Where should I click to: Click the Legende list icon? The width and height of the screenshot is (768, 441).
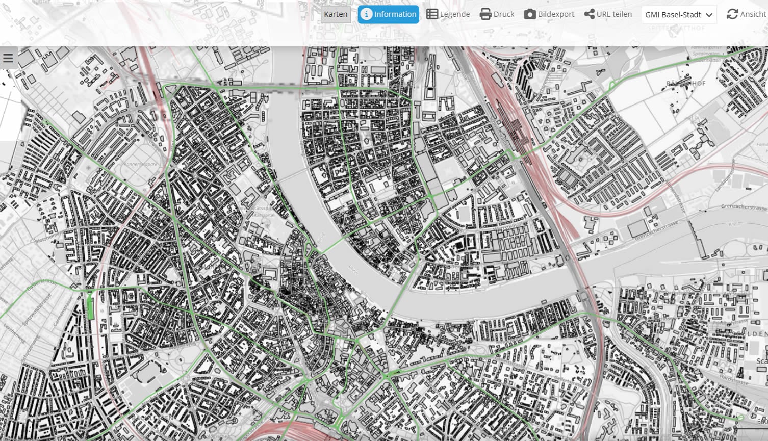[x=432, y=14]
